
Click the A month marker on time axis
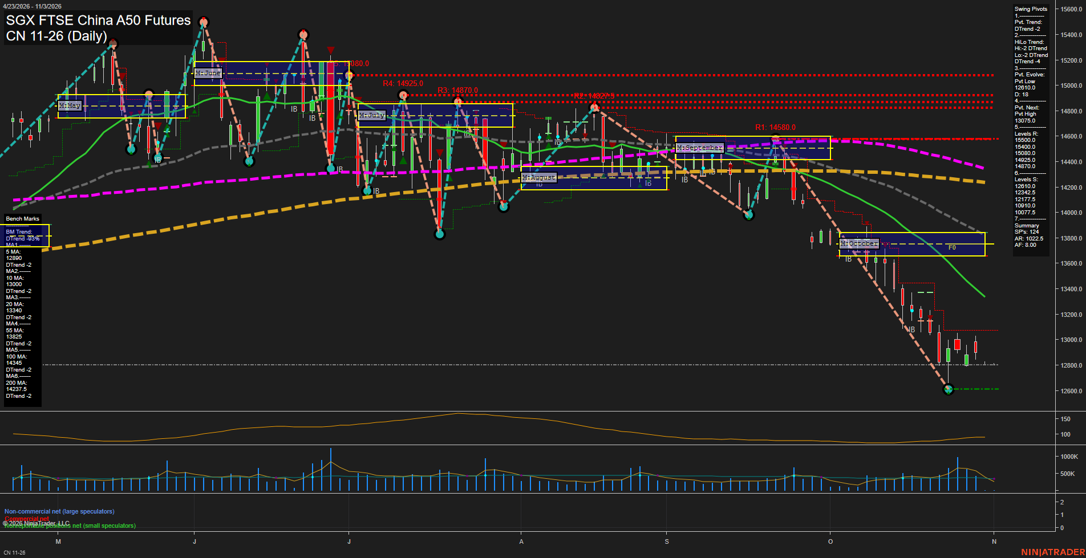[521, 541]
